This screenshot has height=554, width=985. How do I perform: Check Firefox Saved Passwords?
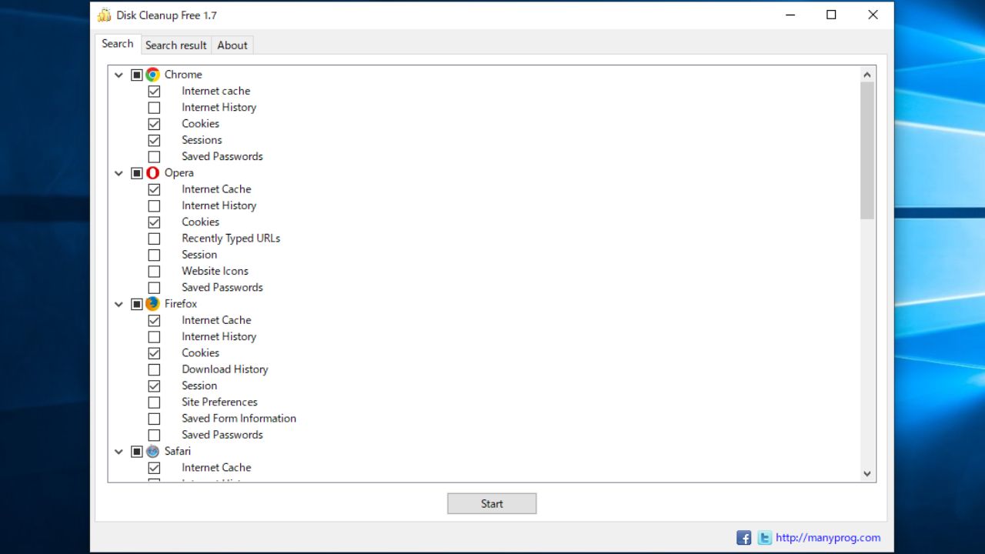click(x=154, y=436)
